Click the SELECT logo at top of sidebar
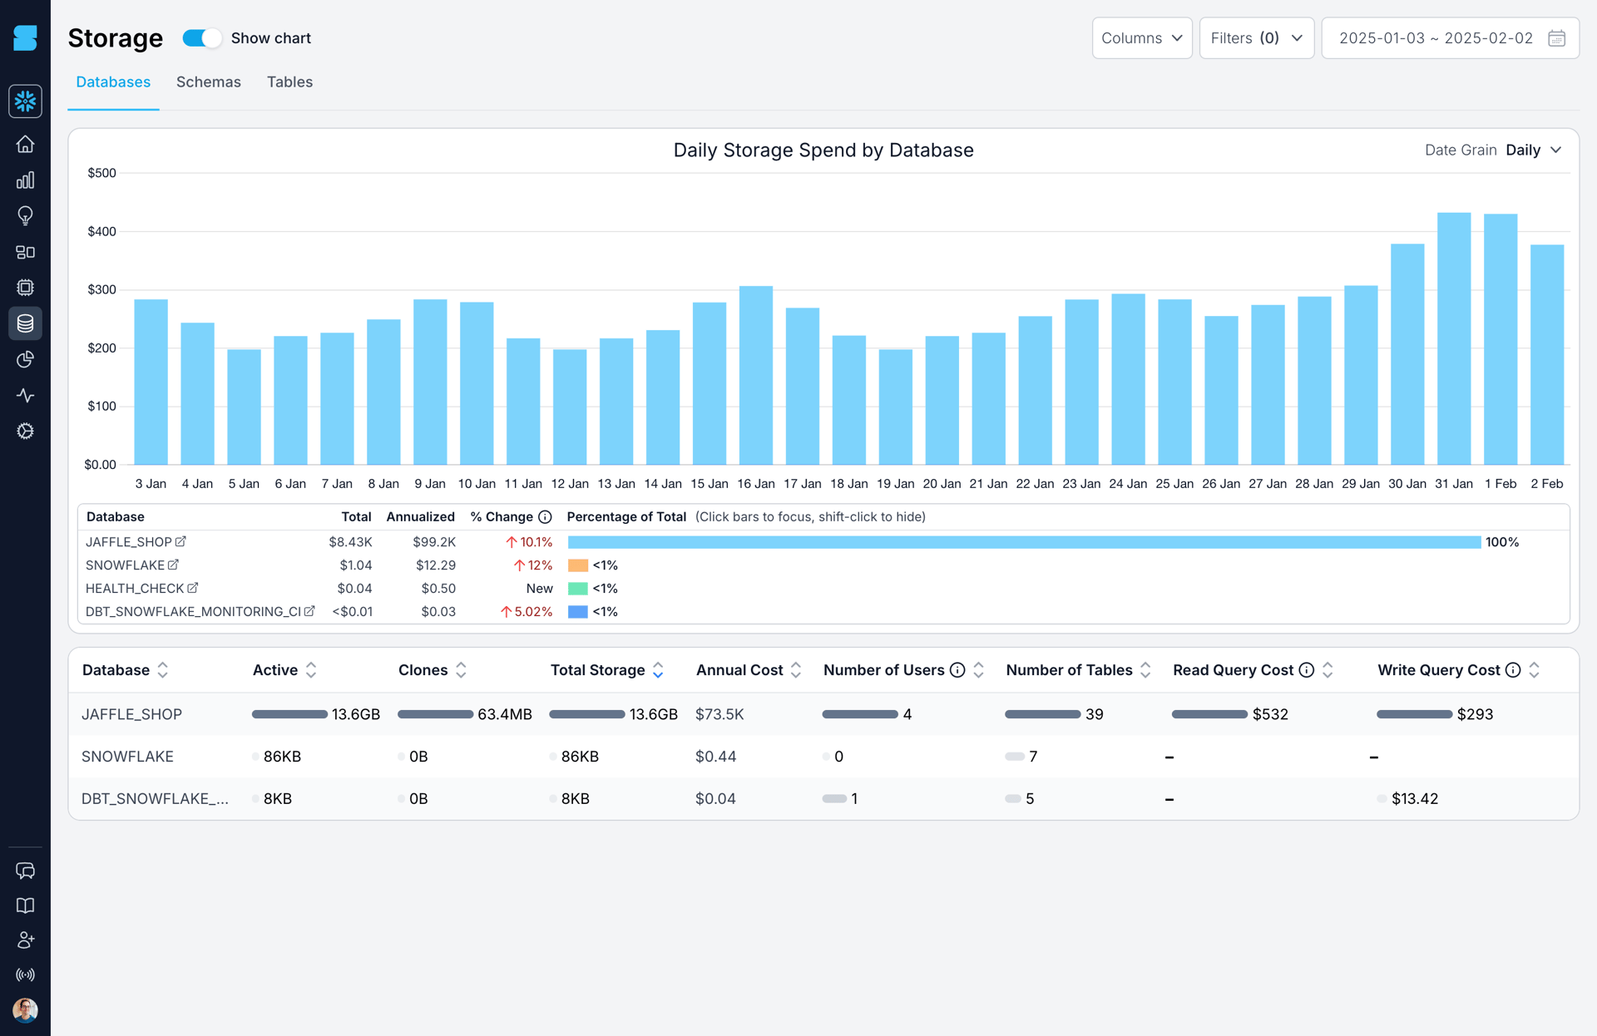The height and width of the screenshot is (1036, 1597). point(25,37)
